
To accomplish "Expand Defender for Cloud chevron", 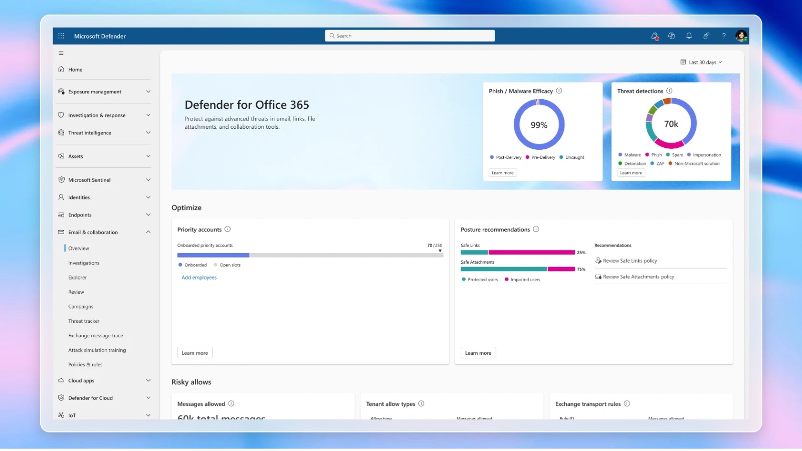I will 148,398.
